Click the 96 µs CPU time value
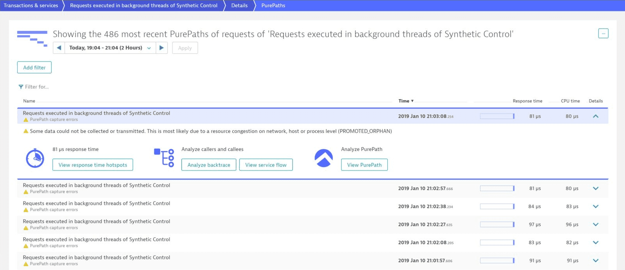 [572, 225]
